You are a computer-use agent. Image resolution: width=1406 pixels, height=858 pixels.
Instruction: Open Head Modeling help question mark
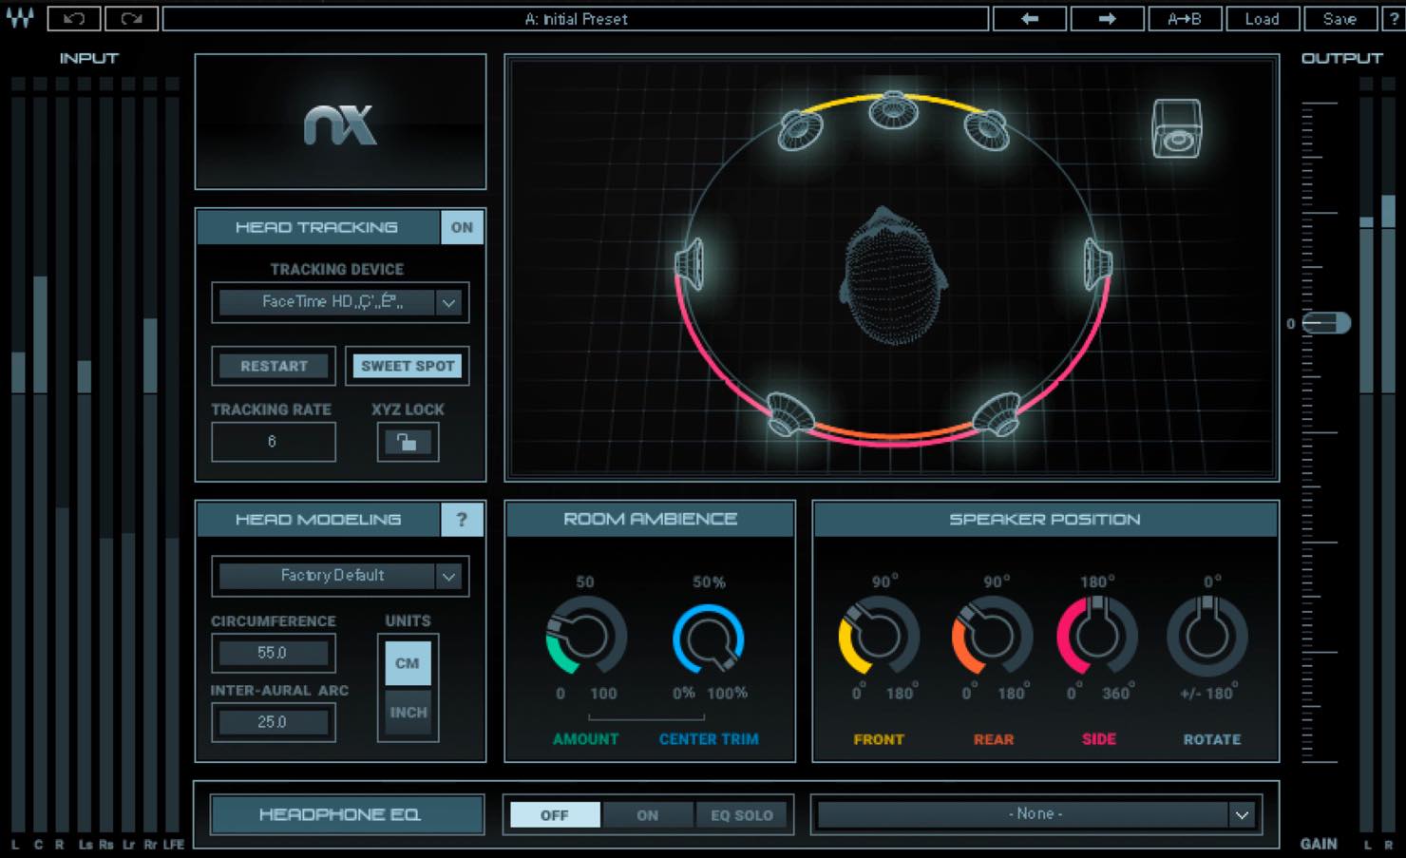[x=462, y=520]
